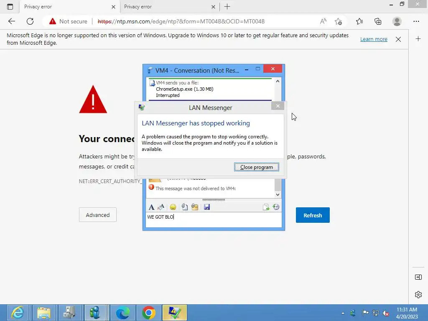Switch to Microsoft Edge on the taskbar
Screen dimensions: 428x321
pyautogui.click(x=122, y=313)
